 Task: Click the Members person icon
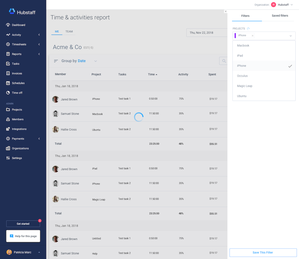(8, 119)
